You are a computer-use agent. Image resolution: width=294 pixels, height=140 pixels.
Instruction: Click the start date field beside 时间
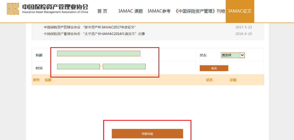pyautogui.click(x=78, y=67)
